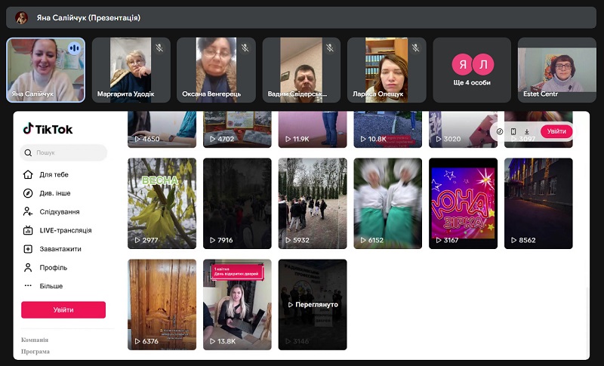Go to the 'Слідкування' following page
604x366 pixels.
59,212
